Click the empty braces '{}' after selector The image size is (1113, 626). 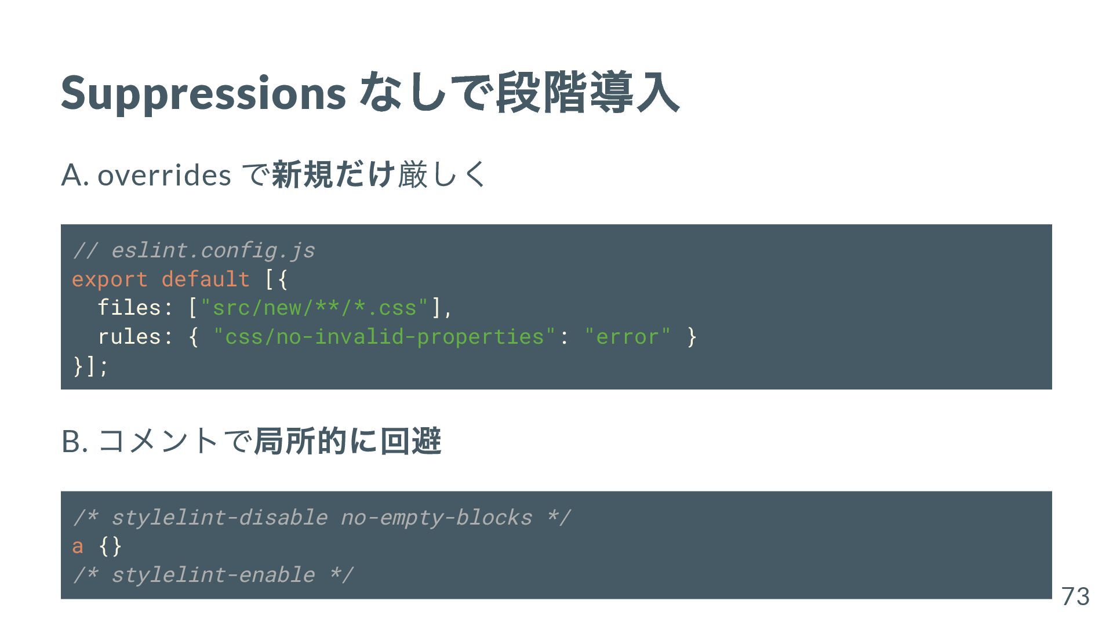110,546
